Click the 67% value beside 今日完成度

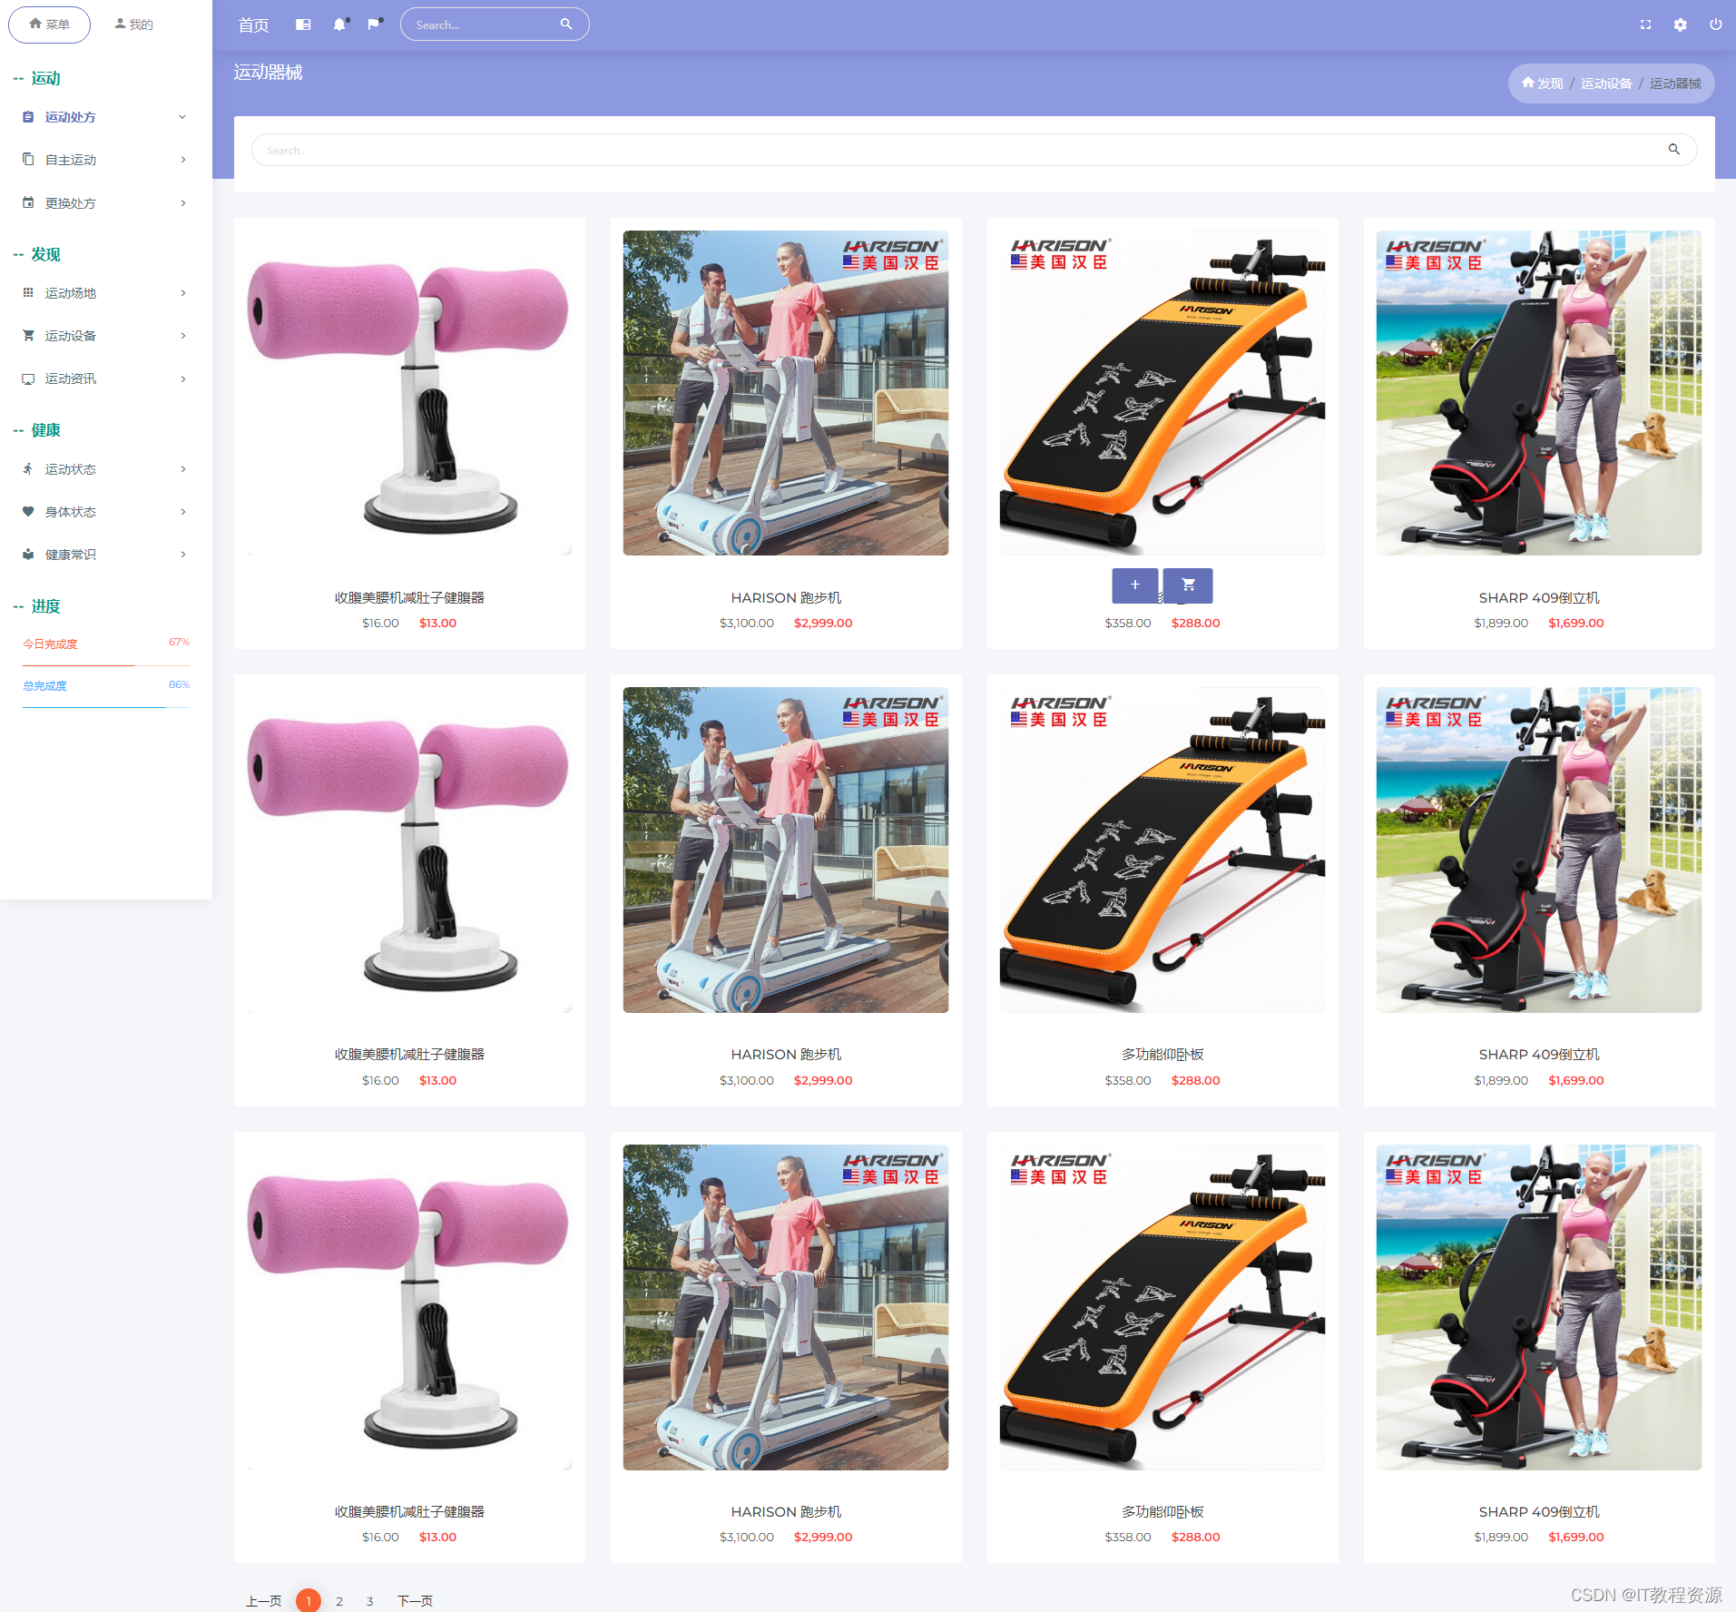click(x=179, y=642)
